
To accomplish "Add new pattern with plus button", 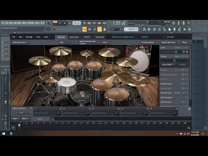I will pyautogui.click(x=140, y=29).
